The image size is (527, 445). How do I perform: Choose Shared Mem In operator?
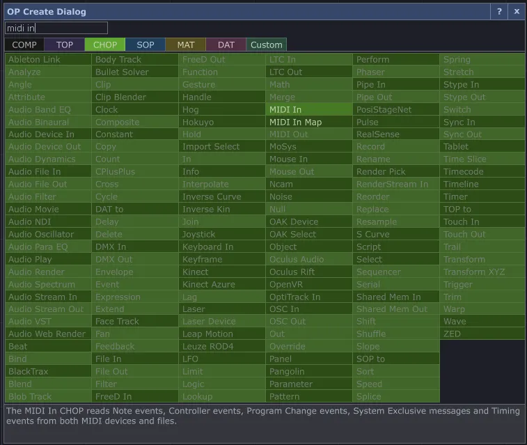pos(396,297)
